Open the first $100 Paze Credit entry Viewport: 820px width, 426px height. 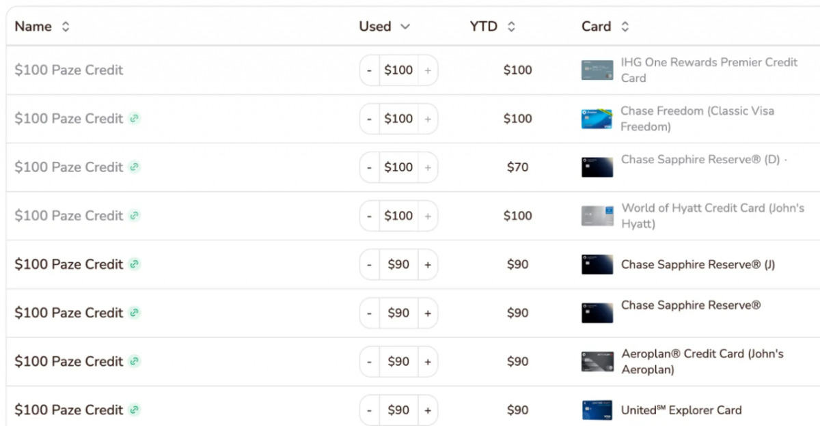click(69, 70)
